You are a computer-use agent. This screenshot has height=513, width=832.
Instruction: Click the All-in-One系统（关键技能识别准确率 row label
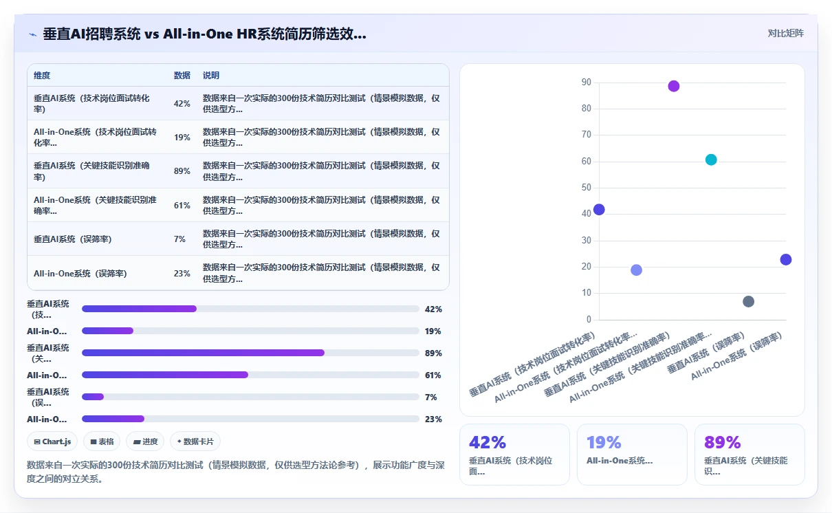tap(95, 205)
